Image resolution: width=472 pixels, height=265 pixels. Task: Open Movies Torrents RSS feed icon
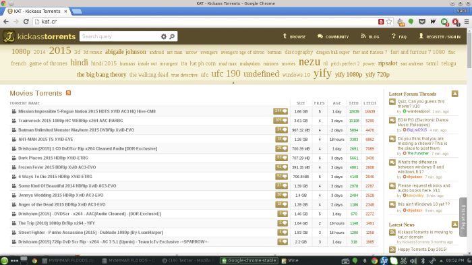tap(68, 93)
